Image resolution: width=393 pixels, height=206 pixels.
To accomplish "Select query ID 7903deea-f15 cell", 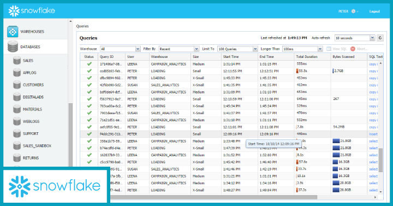I will (111, 113).
